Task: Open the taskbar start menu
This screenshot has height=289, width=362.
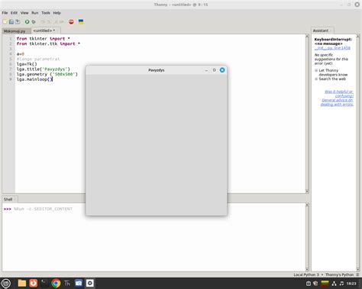Action: click(6, 283)
